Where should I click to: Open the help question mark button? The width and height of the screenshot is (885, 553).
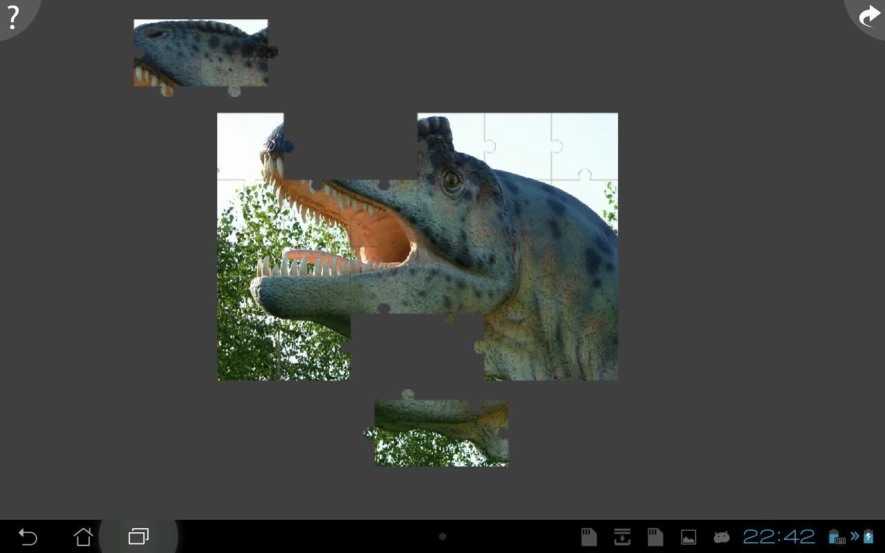click(x=14, y=17)
